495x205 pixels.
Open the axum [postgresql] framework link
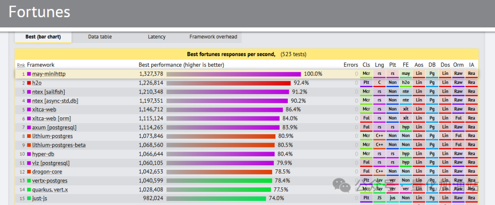pyautogui.click(x=54, y=128)
